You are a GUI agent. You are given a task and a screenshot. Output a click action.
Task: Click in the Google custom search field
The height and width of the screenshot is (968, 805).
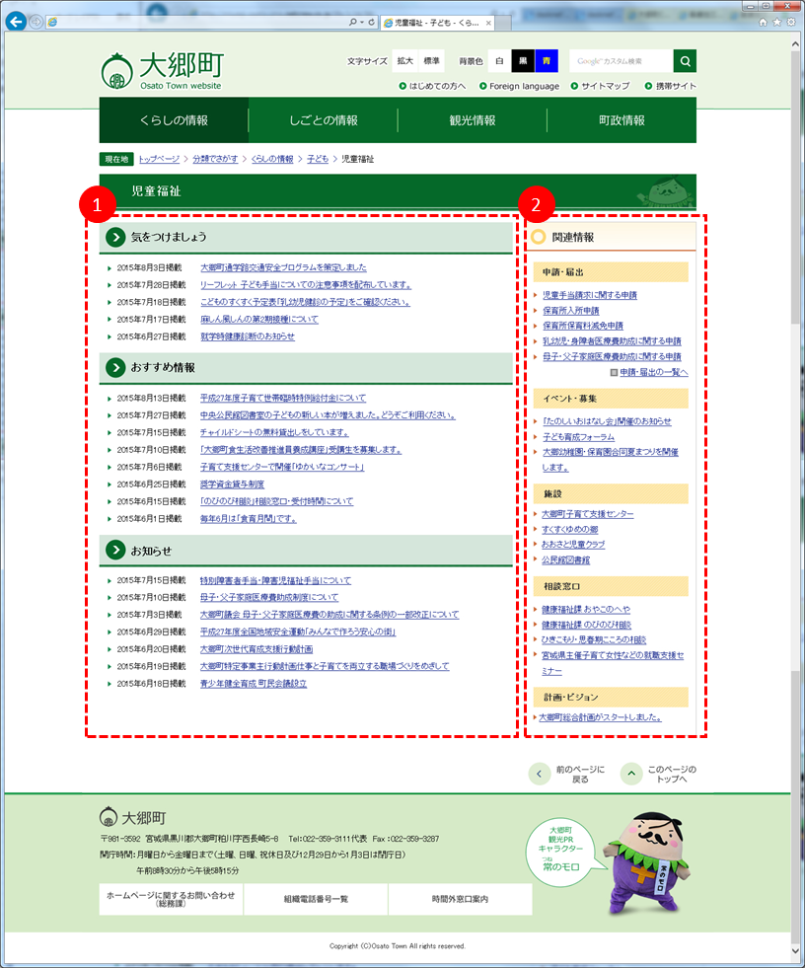(622, 61)
